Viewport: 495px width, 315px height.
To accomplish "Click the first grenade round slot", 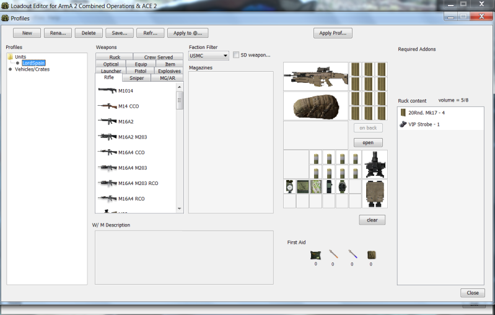I will pos(316,157).
